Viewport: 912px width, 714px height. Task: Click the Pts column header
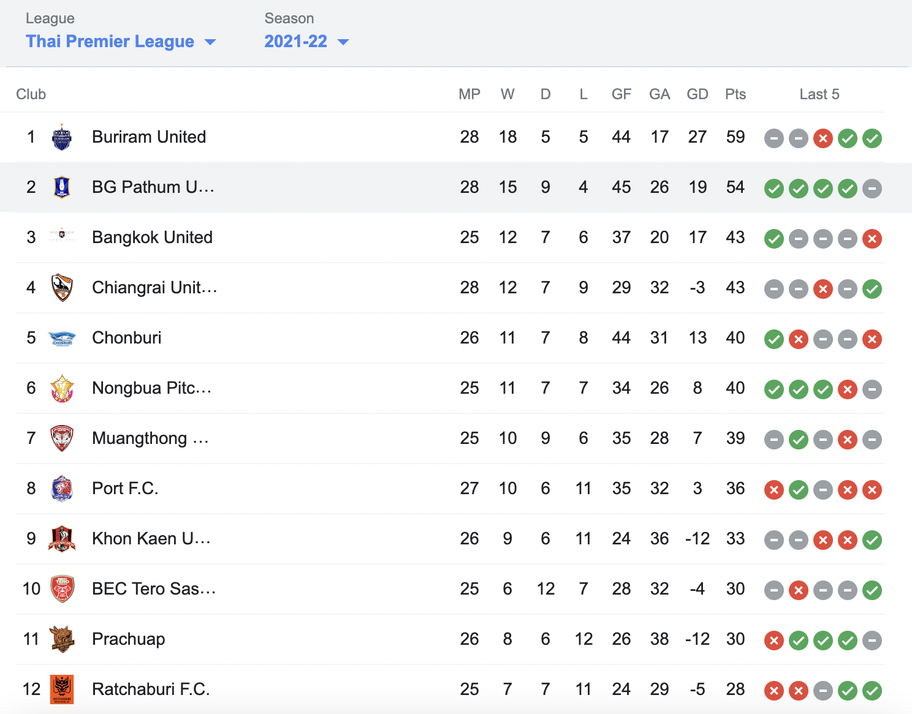tap(735, 94)
